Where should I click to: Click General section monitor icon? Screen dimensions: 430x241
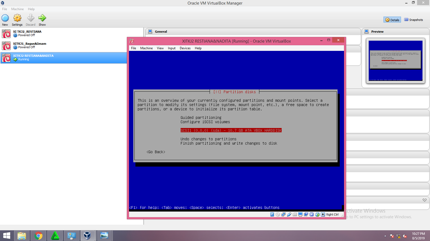point(150,31)
